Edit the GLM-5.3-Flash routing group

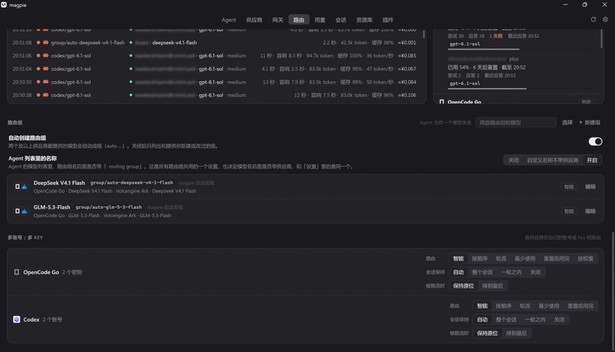[x=591, y=211]
